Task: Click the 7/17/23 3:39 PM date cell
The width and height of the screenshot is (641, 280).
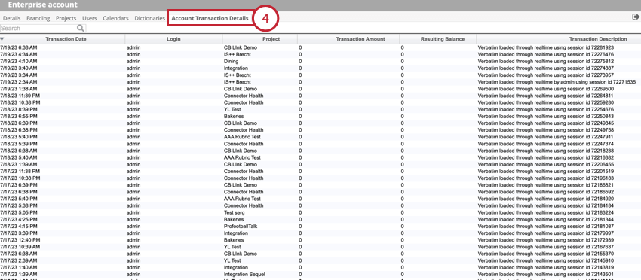Action: 18,233
